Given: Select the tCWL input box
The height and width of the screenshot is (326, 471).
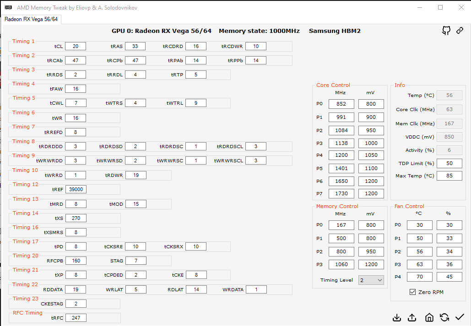Looking at the screenshot, I should pos(76,103).
